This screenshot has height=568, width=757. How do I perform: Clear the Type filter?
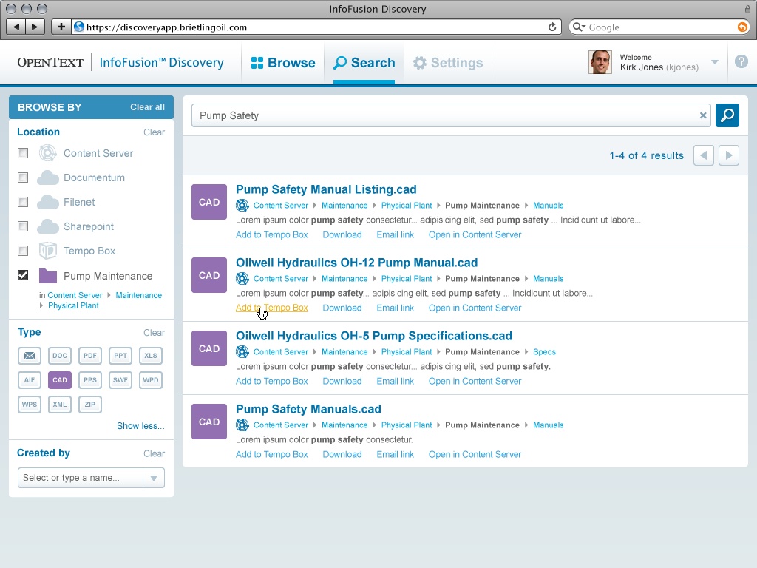tap(154, 333)
